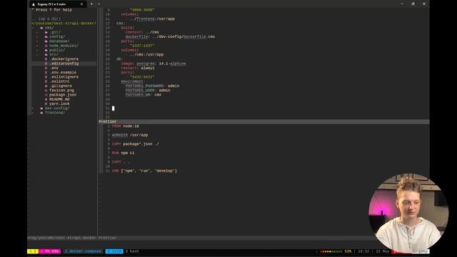Click 'Press ? for help' text
The height and width of the screenshot is (257, 457).
[54, 10]
